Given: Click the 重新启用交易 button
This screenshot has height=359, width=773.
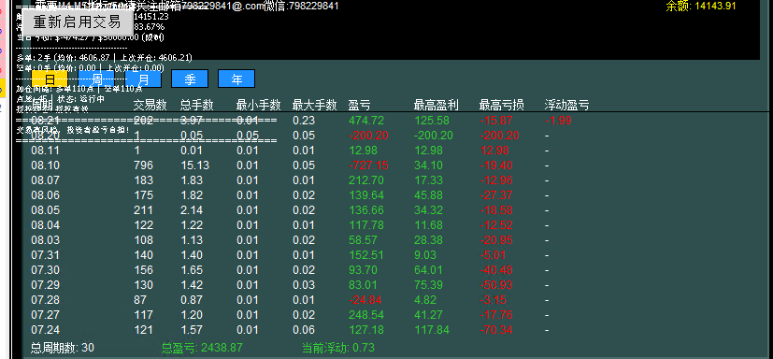Looking at the screenshot, I should click(x=78, y=22).
